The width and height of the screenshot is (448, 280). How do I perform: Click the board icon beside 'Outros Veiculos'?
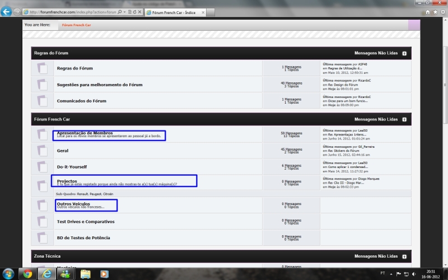(x=43, y=205)
